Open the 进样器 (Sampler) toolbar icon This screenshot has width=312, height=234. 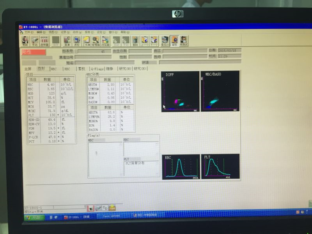(x=44, y=41)
